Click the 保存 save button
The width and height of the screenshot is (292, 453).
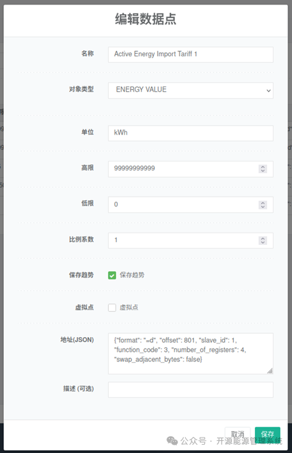268,434
